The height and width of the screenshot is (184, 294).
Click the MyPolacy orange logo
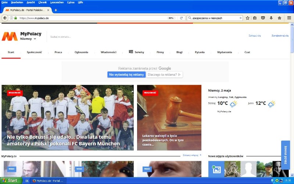[x=10, y=36]
